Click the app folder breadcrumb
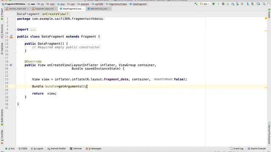271x152 pixels. (31, 4)
